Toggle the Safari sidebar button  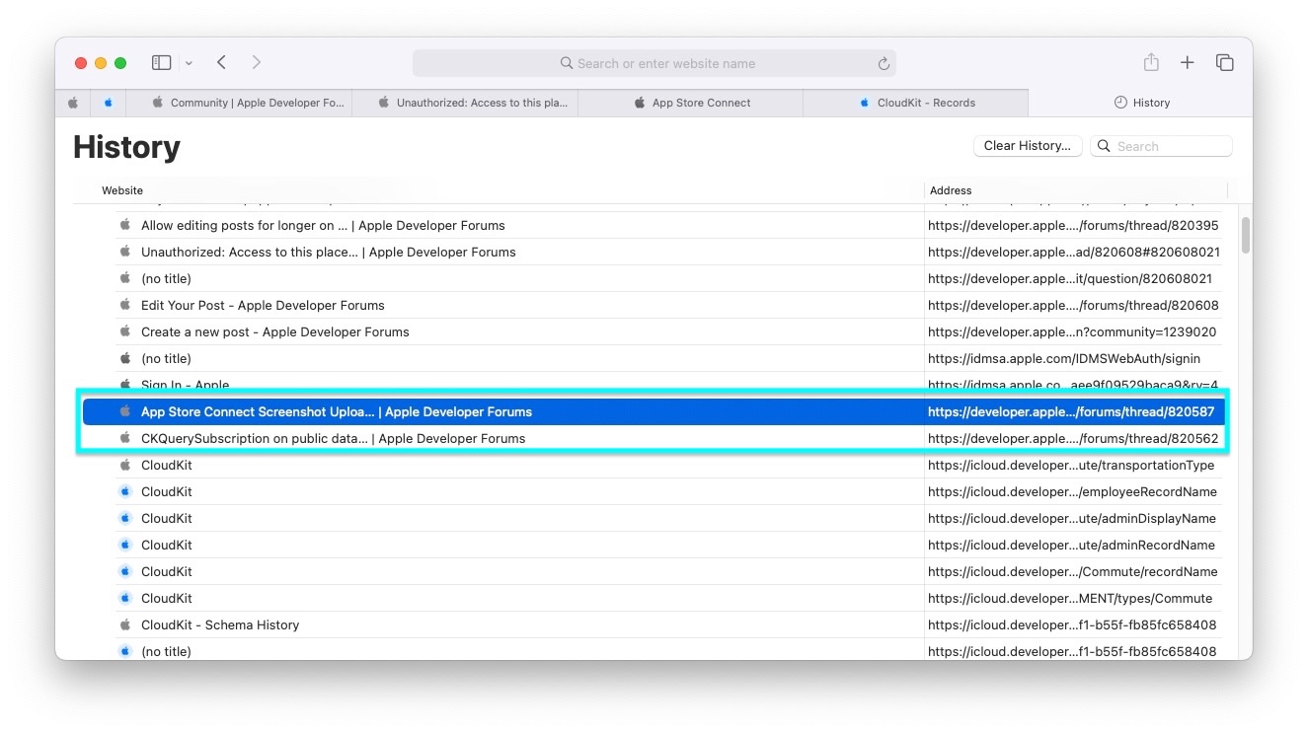(161, 63)
